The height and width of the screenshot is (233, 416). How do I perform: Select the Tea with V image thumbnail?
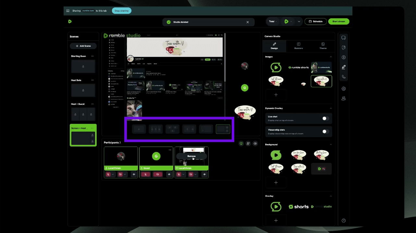pyautogui.click(x=321, y=81)
